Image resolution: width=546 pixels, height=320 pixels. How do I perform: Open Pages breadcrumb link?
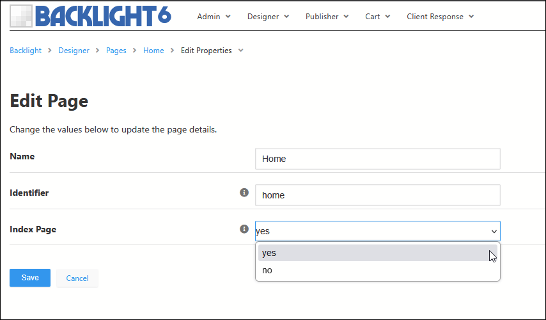click(116, 51)
